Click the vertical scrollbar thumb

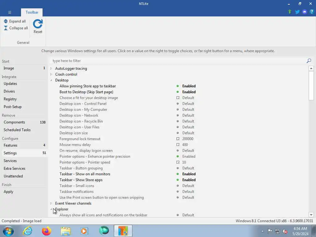(311, 85)
